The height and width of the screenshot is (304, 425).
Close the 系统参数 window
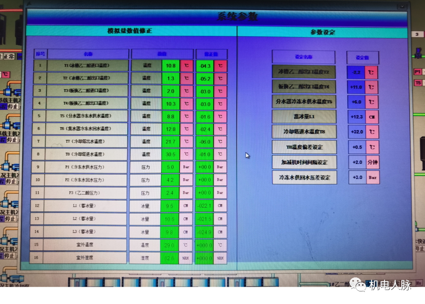tap(402, 6)
